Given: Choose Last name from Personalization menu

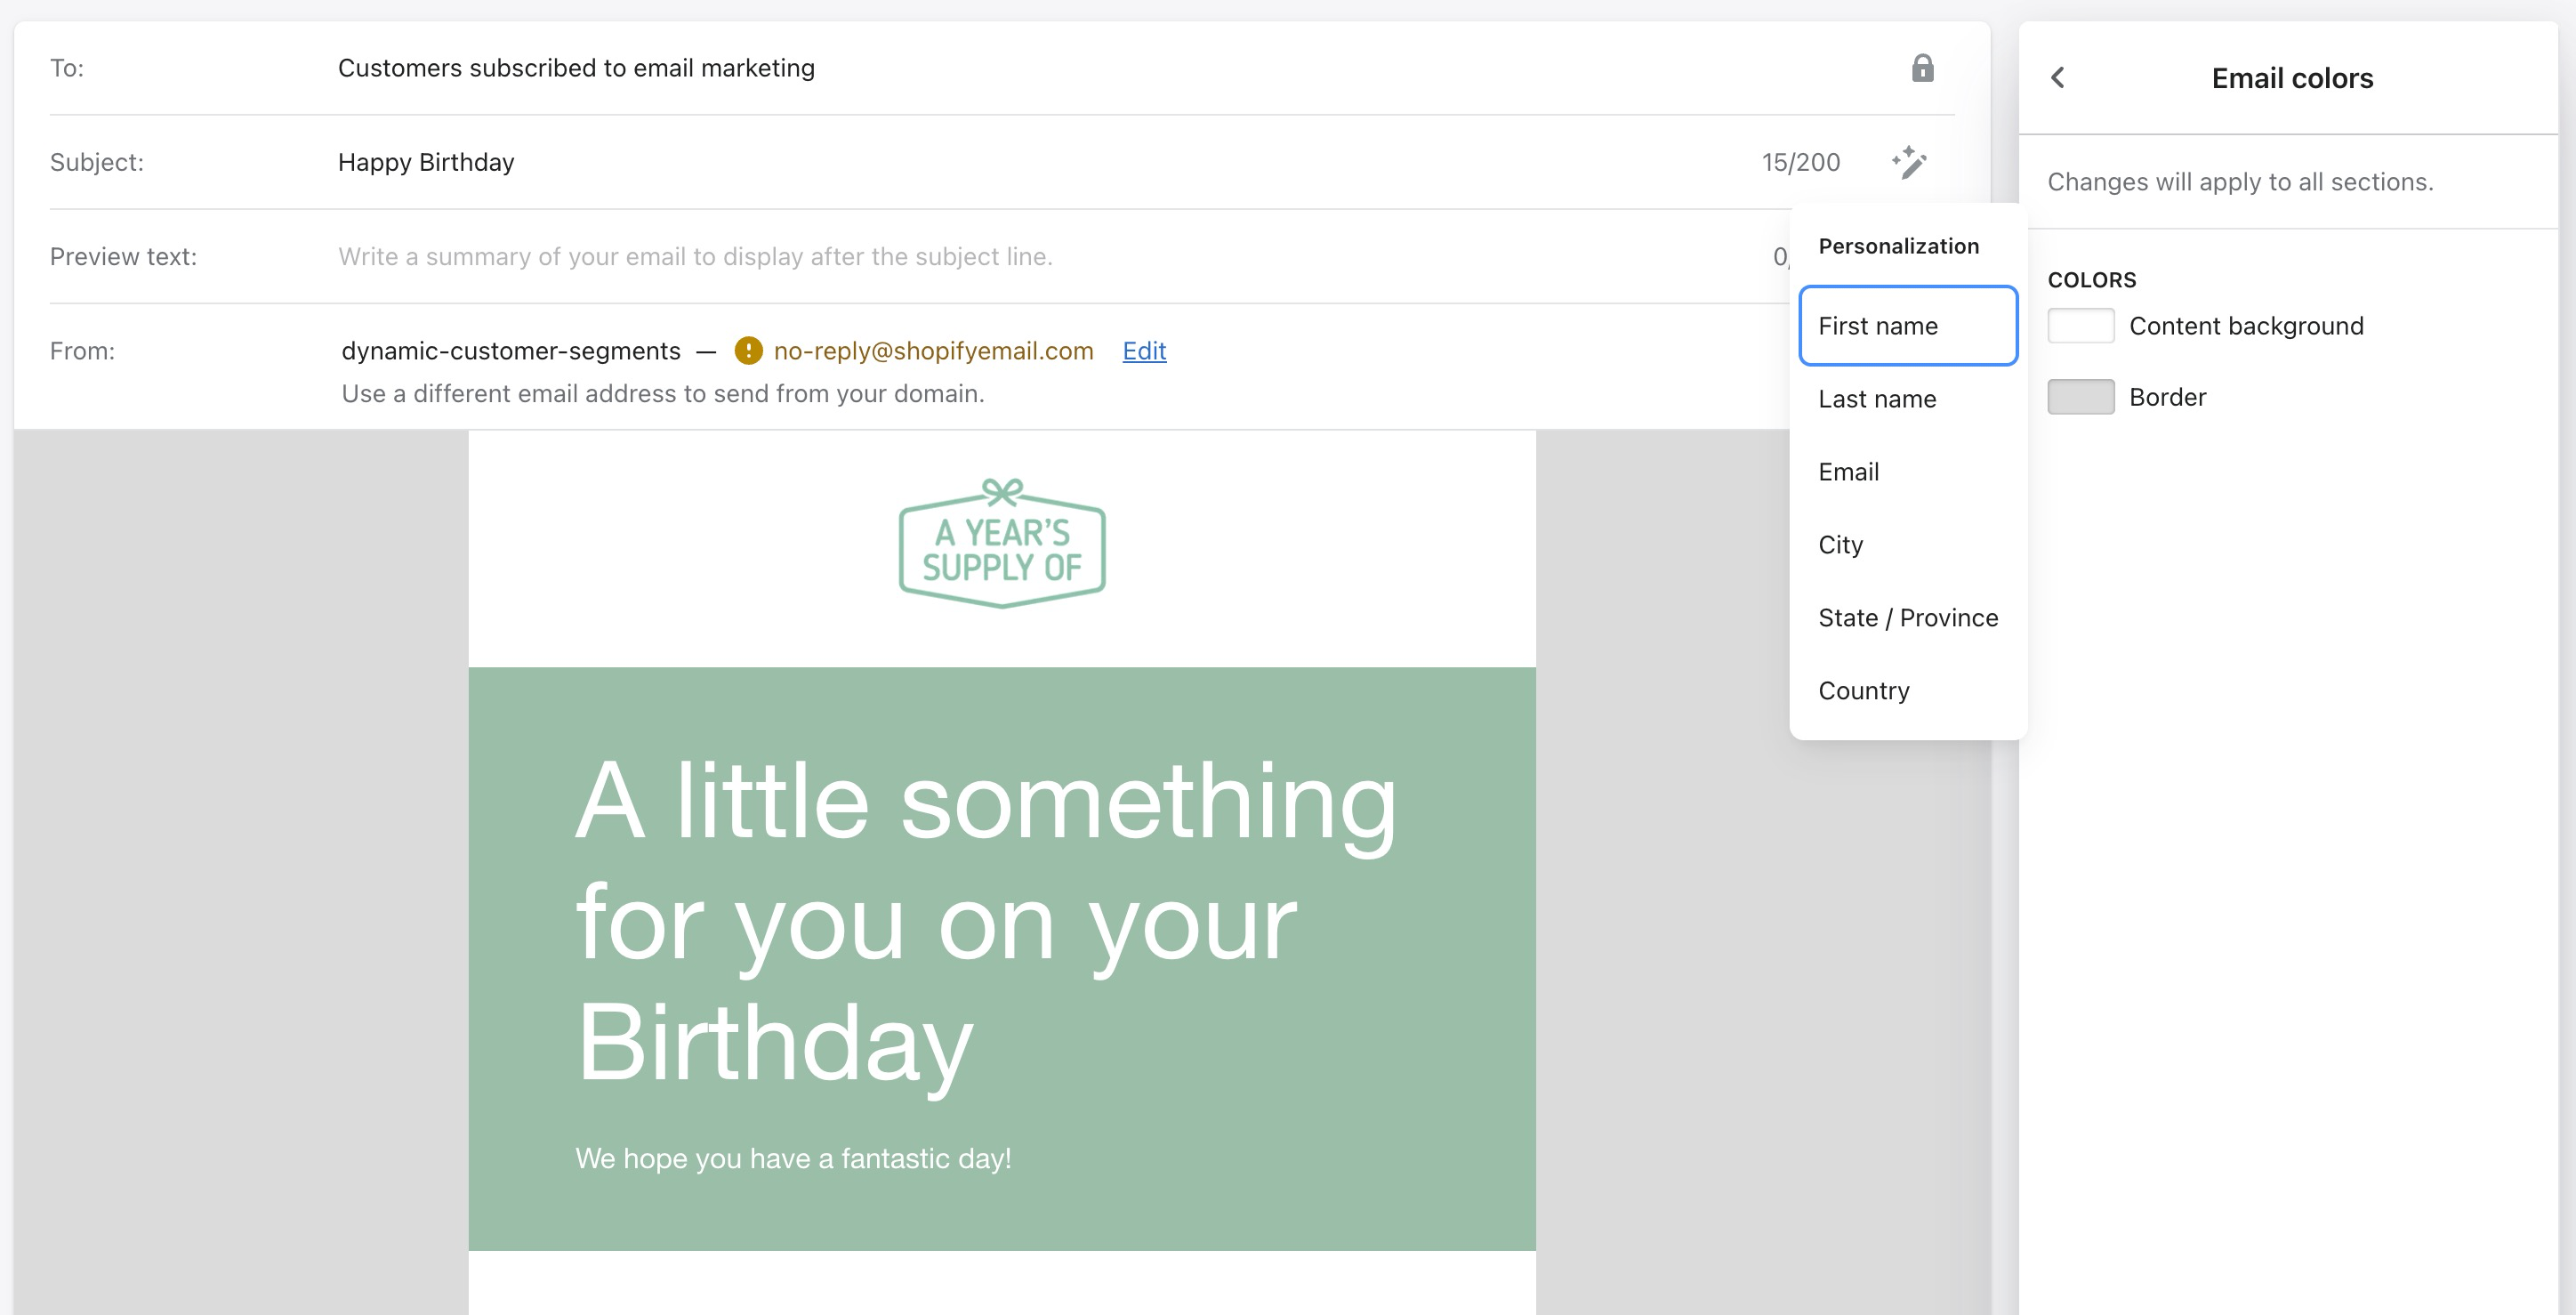Looking at the screenshot, I should [1876, 399].
